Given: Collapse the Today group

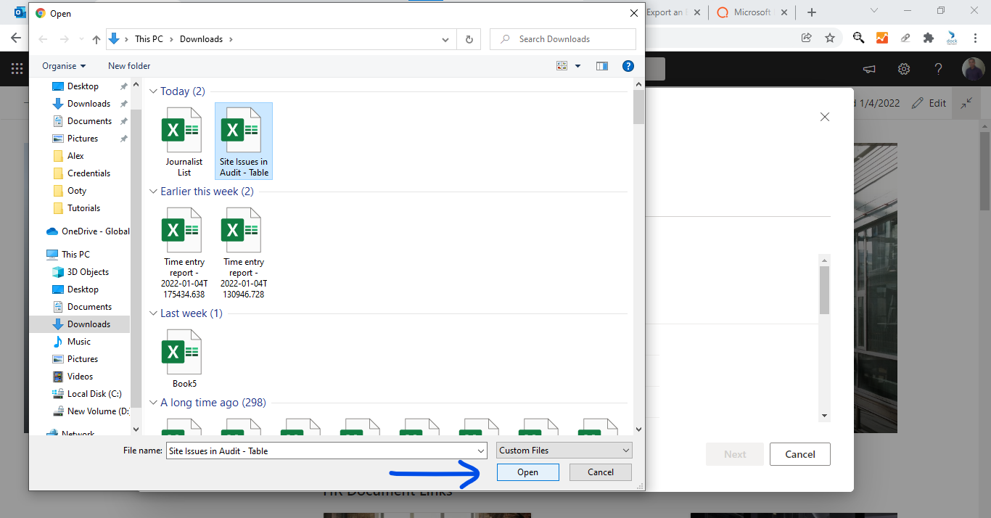Looking at the screenshot, I should [153, 91].
